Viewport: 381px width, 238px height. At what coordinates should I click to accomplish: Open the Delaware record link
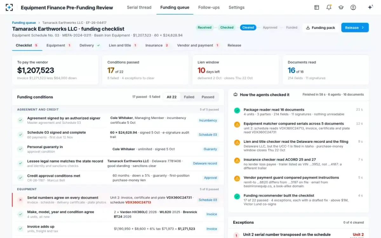(x=205, y=163)
